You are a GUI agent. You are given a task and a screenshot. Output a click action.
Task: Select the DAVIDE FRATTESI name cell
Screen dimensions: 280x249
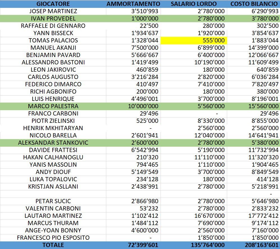[x=53, y=150]
